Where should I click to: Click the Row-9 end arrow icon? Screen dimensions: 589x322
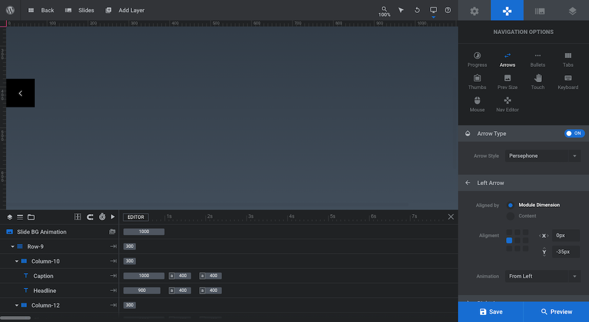pos(113,247)
